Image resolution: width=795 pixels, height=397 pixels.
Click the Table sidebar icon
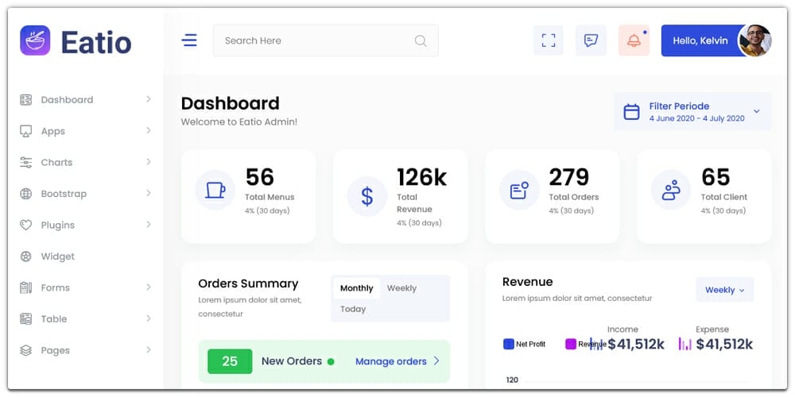(x=26, y=319)
